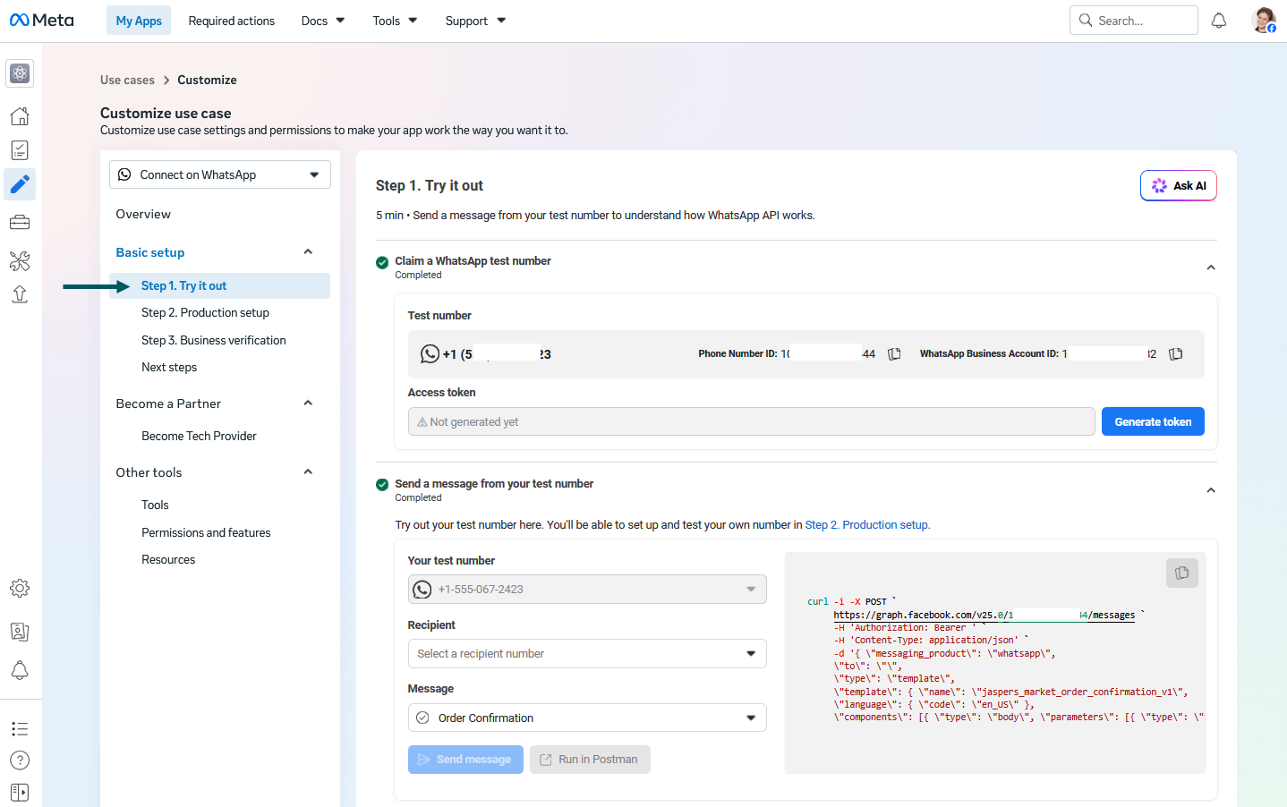1287x807 pixels.
Task: Click the Ask AI button
Action: pos(1179,186)
